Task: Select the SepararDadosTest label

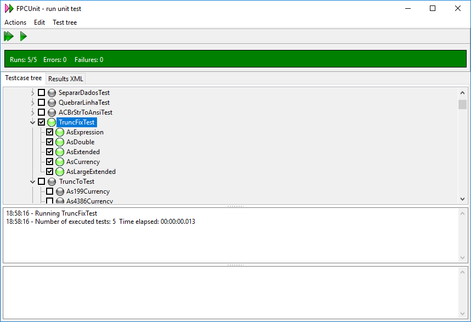Action: (x=84, y=93)
